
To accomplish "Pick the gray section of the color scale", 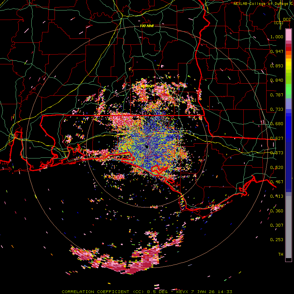I will (x=288, y=227).
